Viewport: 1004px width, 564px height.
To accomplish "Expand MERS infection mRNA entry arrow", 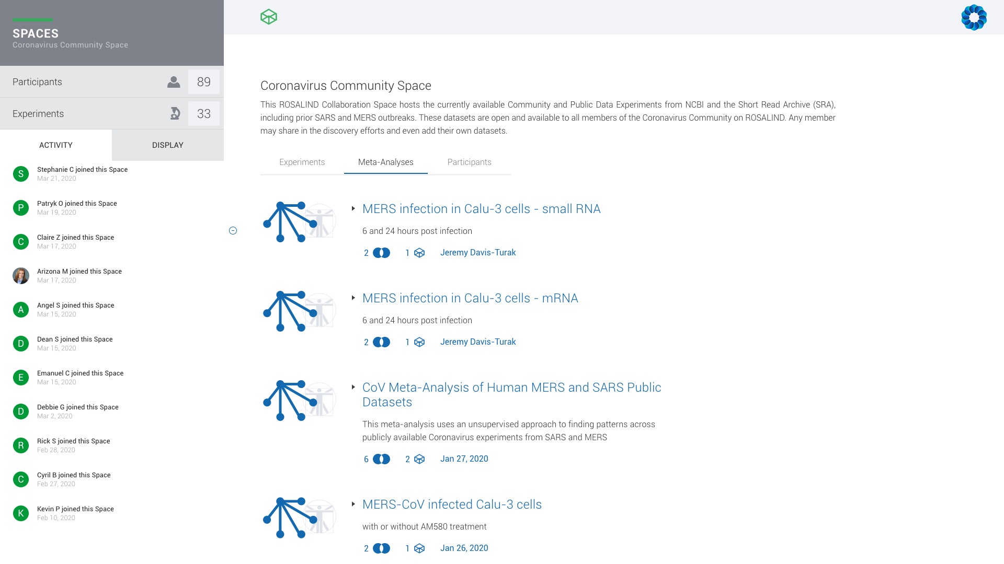I will [x=353, y=298].
